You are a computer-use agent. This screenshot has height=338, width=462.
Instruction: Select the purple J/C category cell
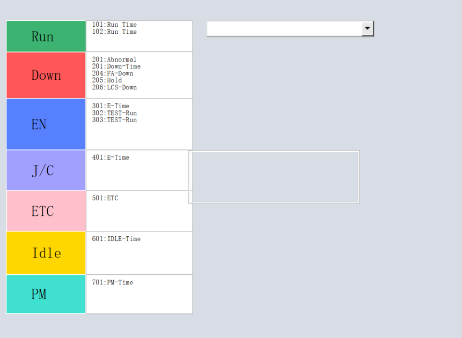pos(46,170)
